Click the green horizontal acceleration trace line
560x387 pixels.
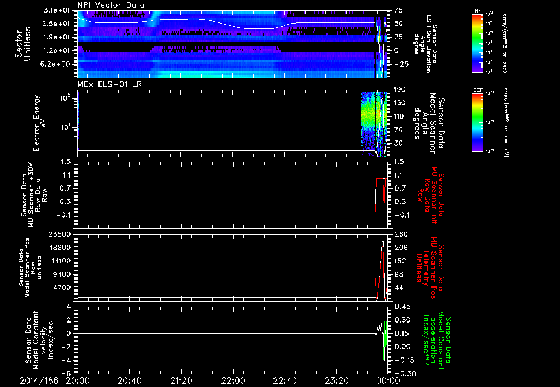pos(219,347)
